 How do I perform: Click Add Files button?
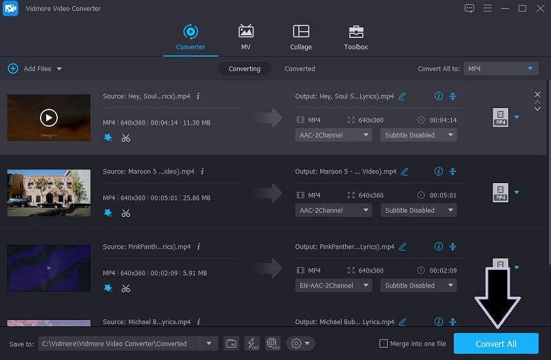click(x=34, y=69)
